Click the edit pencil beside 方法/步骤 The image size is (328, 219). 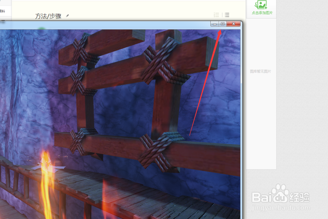(x=67, y=16)
